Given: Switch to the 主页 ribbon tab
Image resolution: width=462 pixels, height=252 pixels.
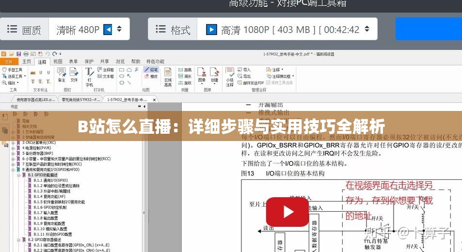Looking at the screenshot, I should click(27, 62).
